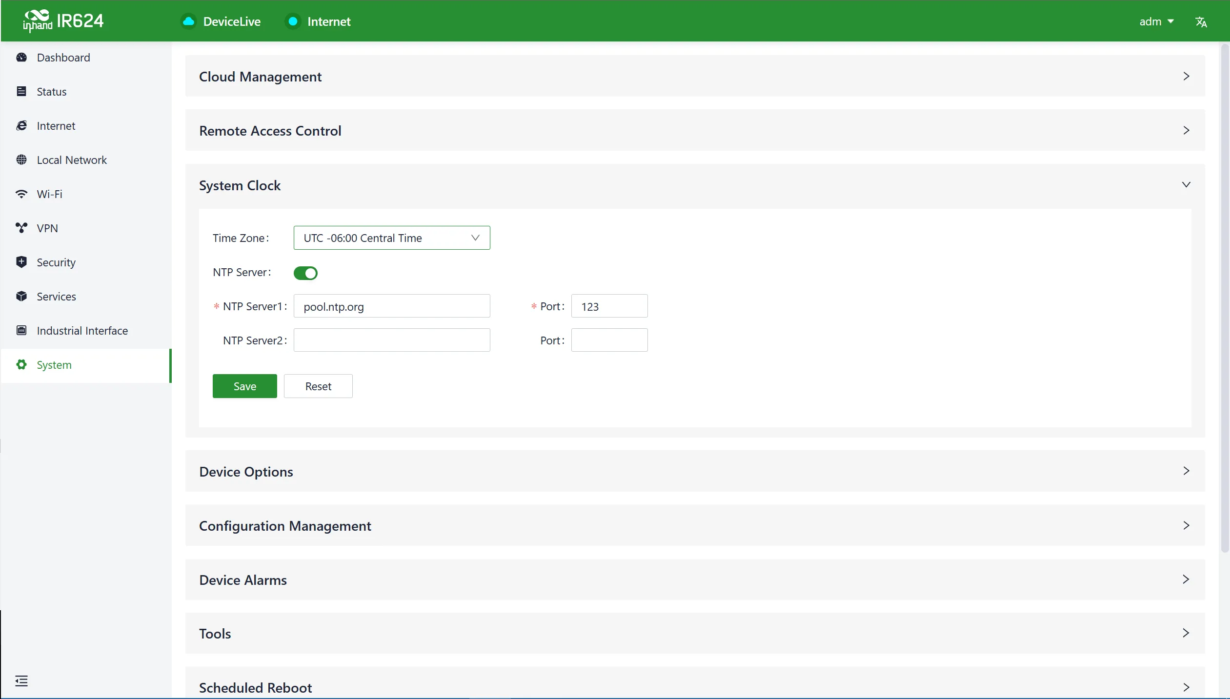Screen dimensions: 1230x699
Task: Open the Time Zone dropdown
Action: (x=392, y=238)
